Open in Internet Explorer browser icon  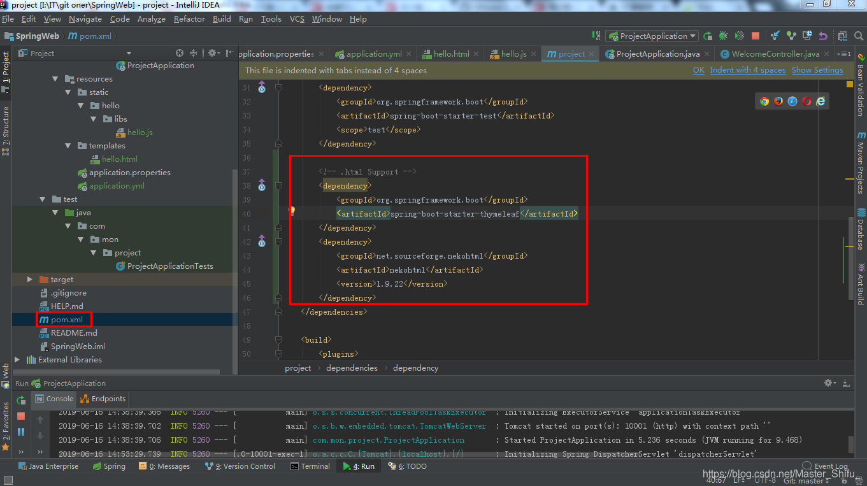coord(820,101)
